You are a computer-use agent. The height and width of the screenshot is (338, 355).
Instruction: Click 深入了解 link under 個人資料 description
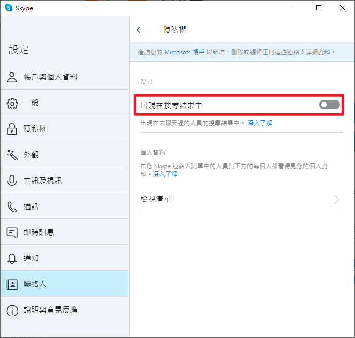pyautogui.click(x=165, y=174)
